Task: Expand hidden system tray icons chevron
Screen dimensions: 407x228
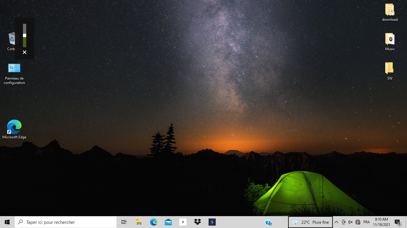Action: point(336,222)
